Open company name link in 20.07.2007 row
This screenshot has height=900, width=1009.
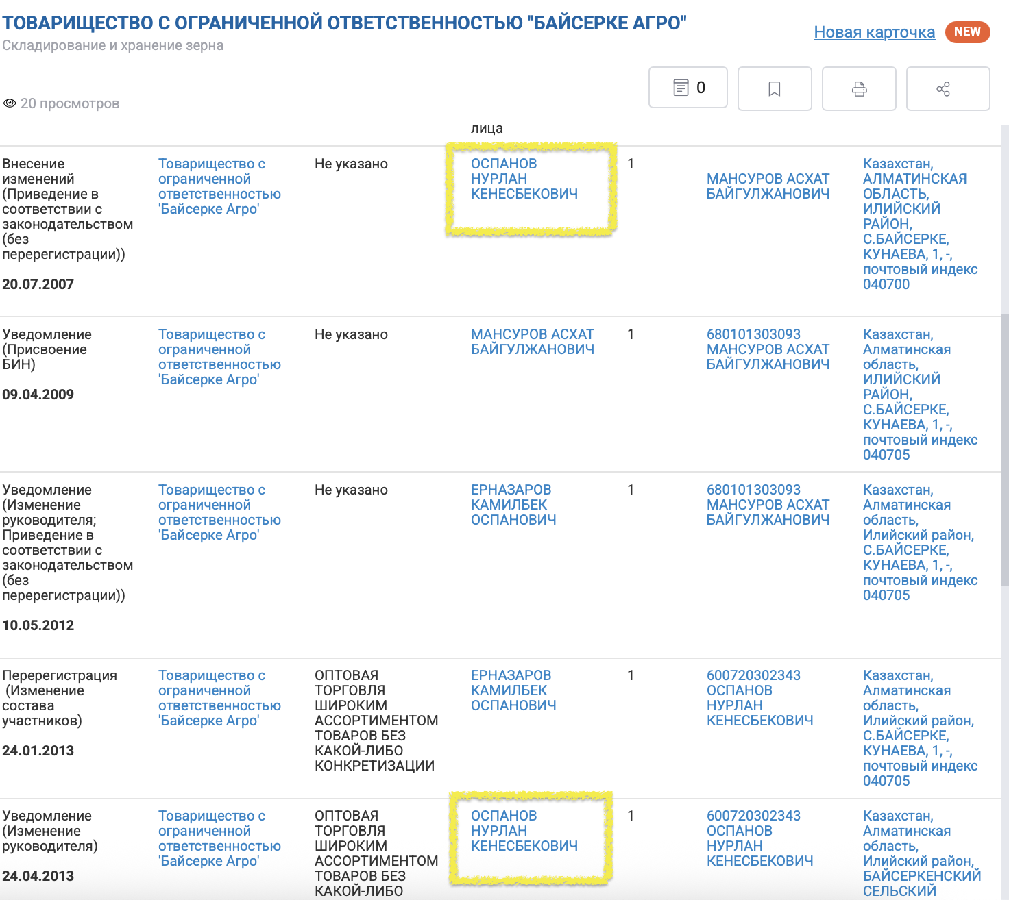(x=219, y=186)
